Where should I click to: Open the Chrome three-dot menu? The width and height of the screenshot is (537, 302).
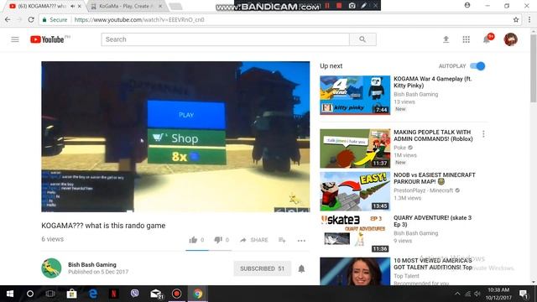(x=529, y=19)
